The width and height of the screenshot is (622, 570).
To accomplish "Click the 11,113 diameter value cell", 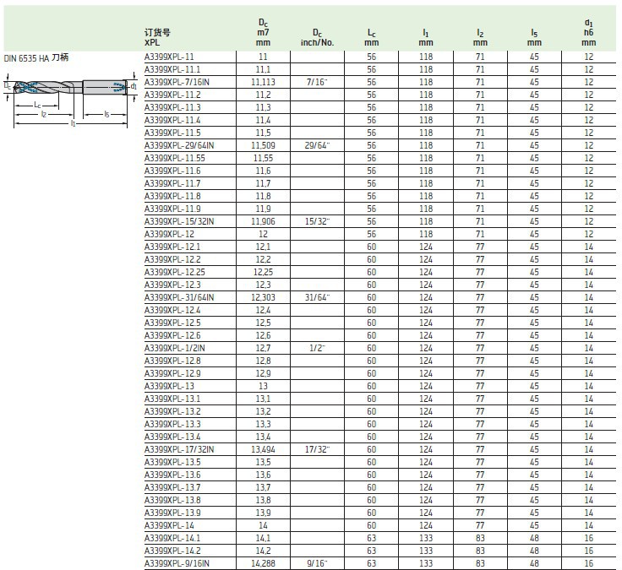I will [263, 82].
